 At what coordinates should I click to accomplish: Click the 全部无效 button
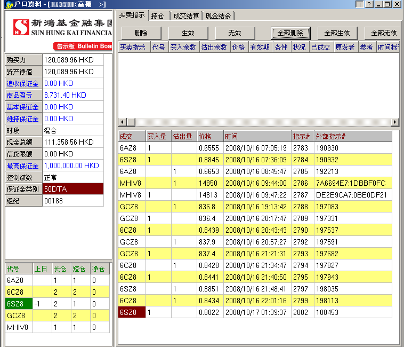[x=383, y=33]
